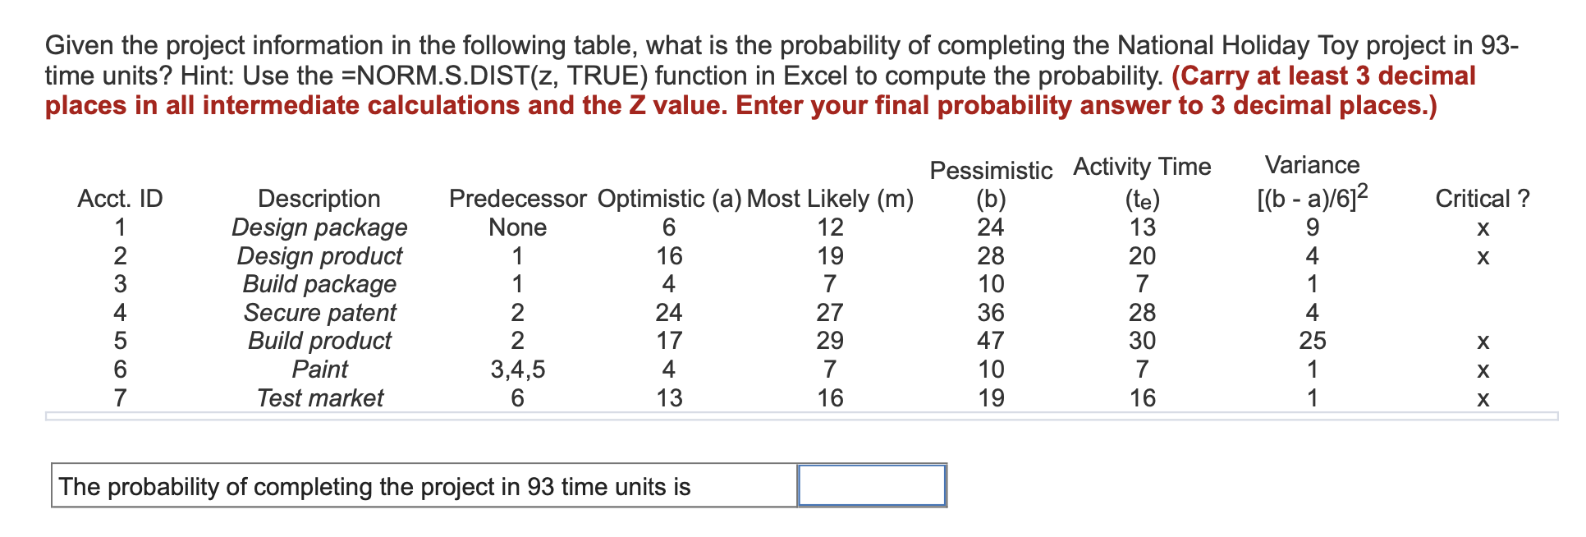The image size is (1586, 537).
Task: Select the Variance column header
Action: click(x=1311, y=181)
